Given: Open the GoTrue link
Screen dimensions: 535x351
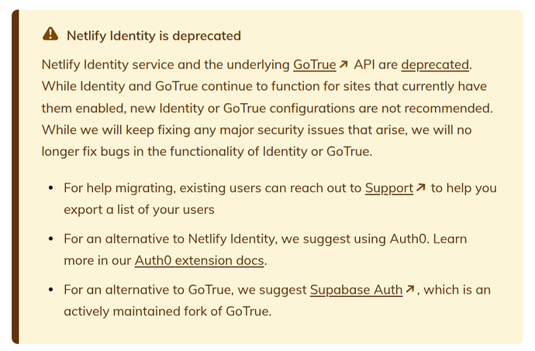Looking at the screenshot, I should (x=315, y=64).
